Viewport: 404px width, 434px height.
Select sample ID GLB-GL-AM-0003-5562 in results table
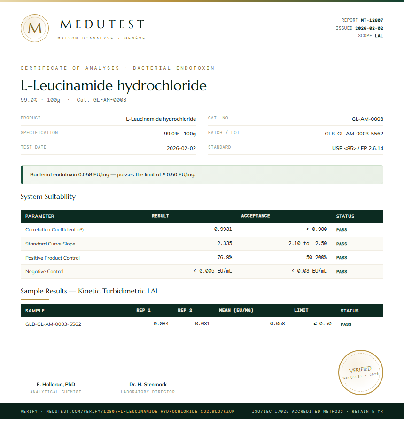[54, 324]
